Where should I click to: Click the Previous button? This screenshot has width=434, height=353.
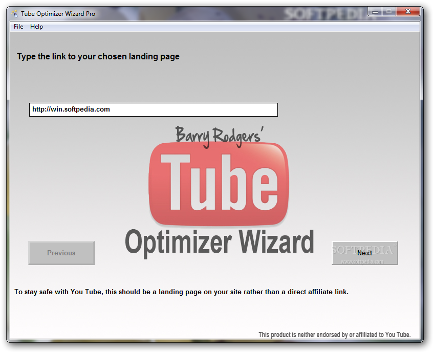click(x=61, y=253)
